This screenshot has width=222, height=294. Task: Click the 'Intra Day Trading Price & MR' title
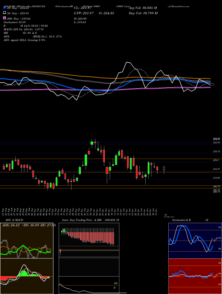point(82,220)
